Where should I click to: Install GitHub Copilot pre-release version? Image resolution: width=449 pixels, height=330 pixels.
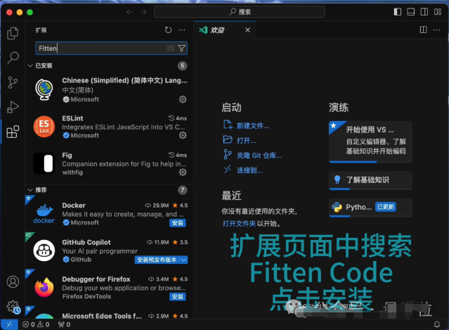157,260
